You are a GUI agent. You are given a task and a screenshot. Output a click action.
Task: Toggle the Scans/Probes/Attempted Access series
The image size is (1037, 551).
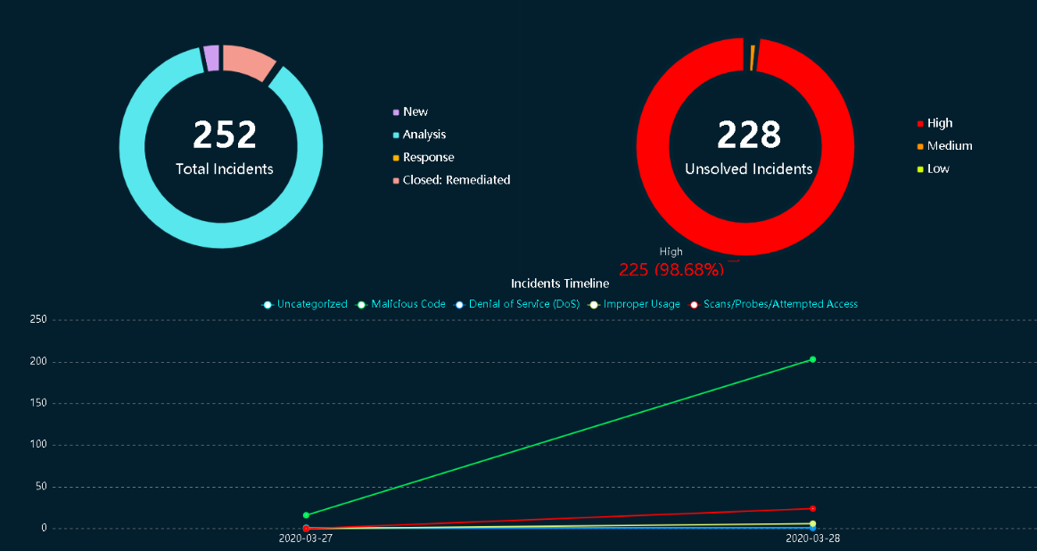tap(693, 304)
